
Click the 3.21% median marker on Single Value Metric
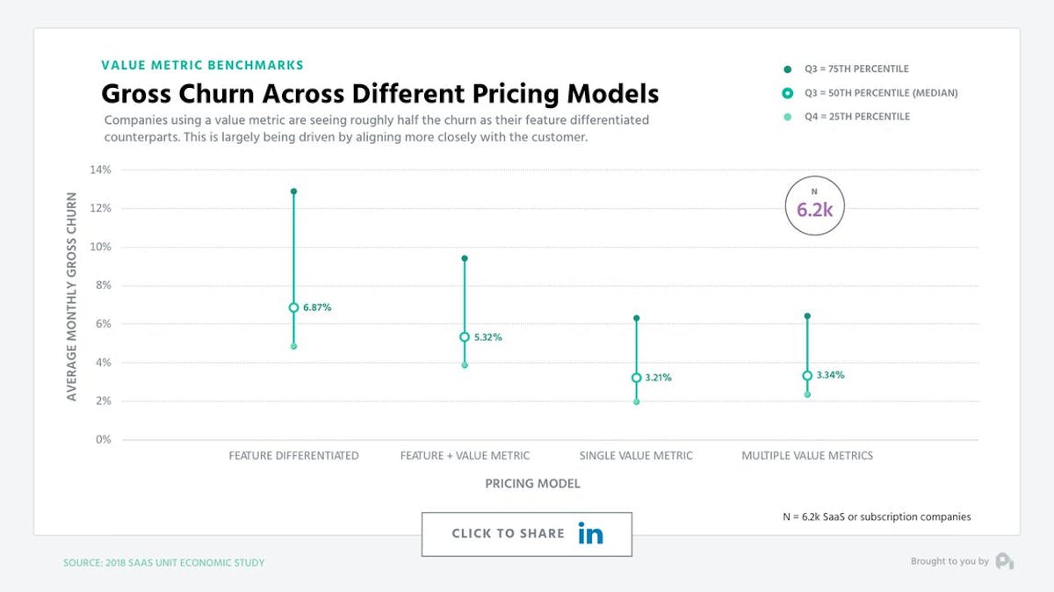[636, 377]
